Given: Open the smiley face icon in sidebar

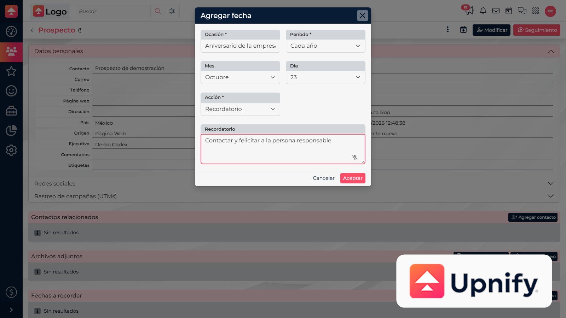Looking at the screenshot, I should (11, 91).
